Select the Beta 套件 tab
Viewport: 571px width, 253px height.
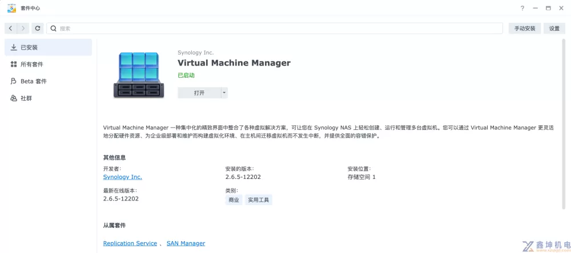[x=48, y=81]
